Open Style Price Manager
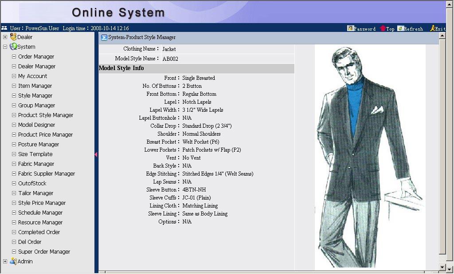The height and width of the screenshot is (274, 454). (42, 203)
